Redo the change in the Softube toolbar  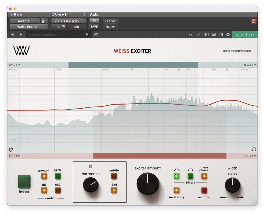(198, 35)
